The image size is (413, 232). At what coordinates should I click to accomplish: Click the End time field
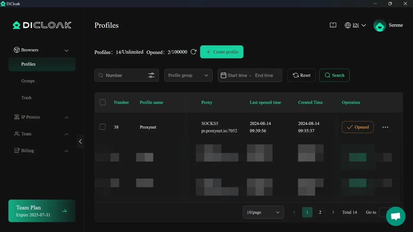pos(264,75)
